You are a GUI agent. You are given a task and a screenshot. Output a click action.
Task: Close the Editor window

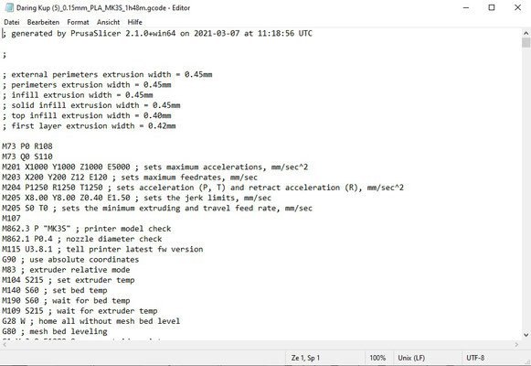[518, 7]
